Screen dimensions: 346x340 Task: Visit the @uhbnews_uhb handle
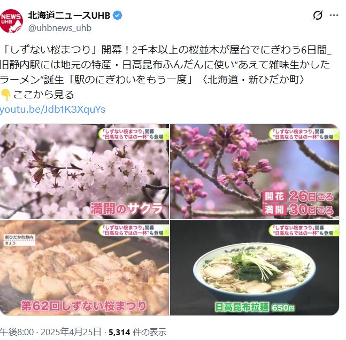[59, 28]
